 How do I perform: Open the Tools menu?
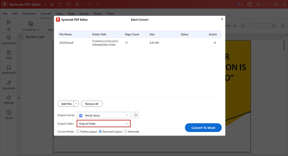110,14
